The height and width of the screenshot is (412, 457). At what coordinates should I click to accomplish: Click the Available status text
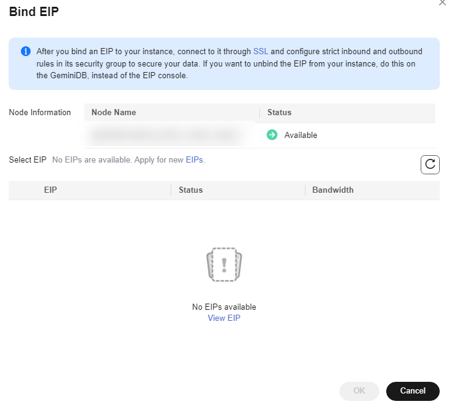pyautogui.click(x=301, y=135)
